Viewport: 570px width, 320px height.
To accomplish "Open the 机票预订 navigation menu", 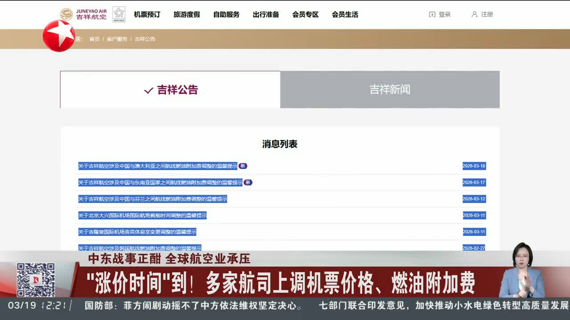I will click(x=147, y=15).
